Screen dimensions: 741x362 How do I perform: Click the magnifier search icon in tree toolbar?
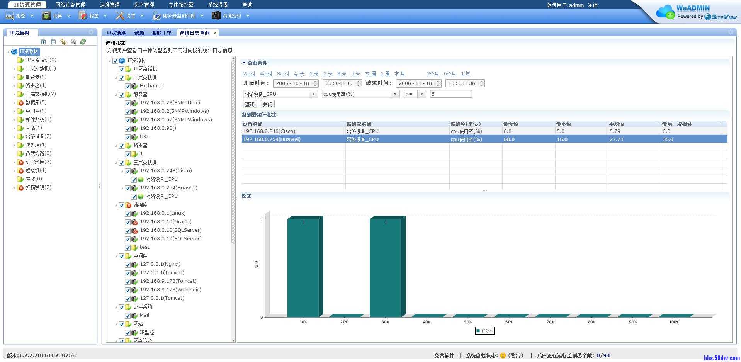pyautogui.click(x=73, y=42)
